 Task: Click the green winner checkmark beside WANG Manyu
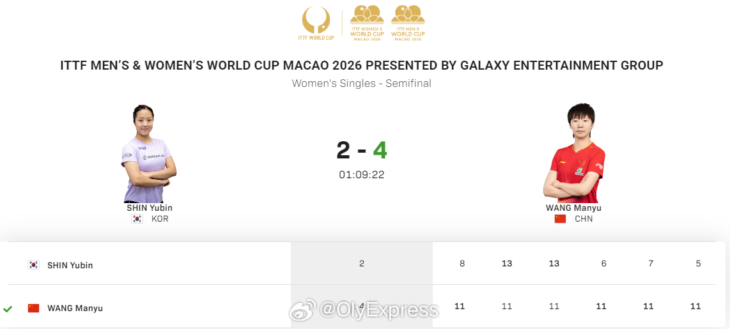point(8,309)
